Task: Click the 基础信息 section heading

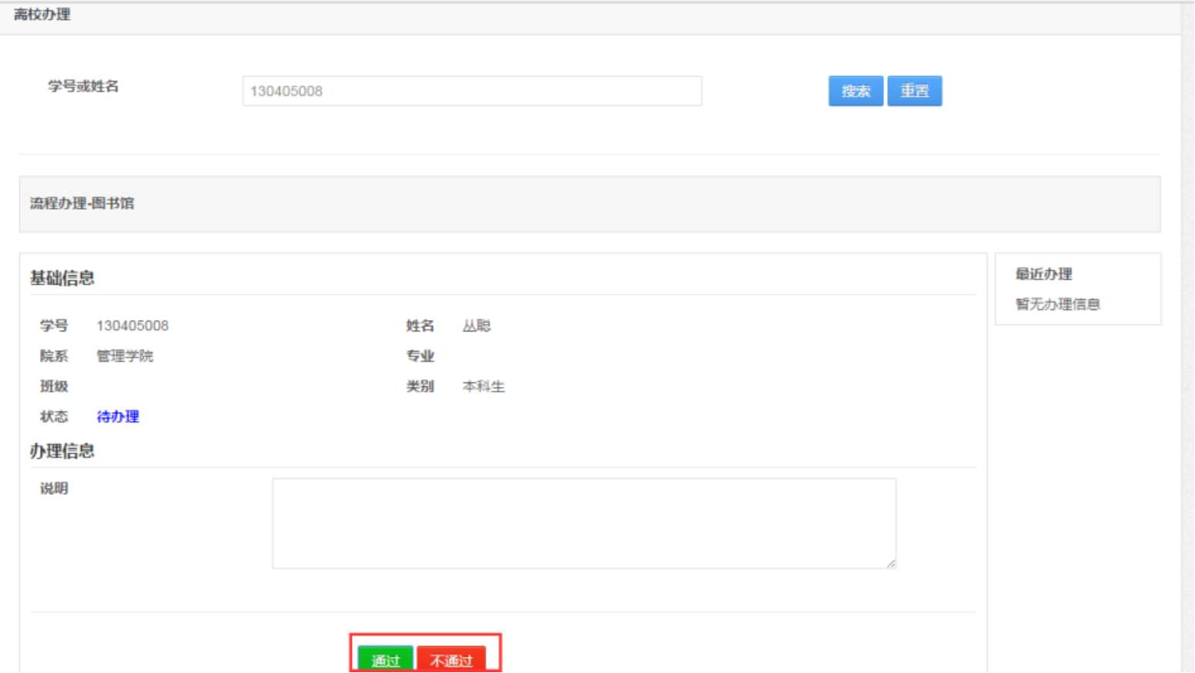Action: pyautogui.click(x=62, y=278)
